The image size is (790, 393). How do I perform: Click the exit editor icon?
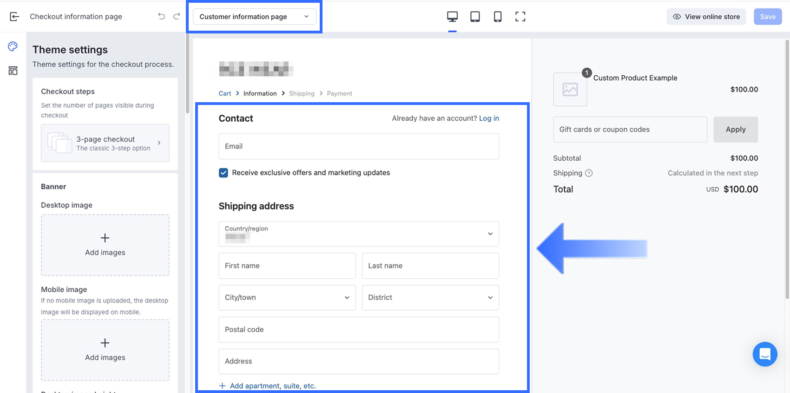pyautogui.click(x=14, y=17)
